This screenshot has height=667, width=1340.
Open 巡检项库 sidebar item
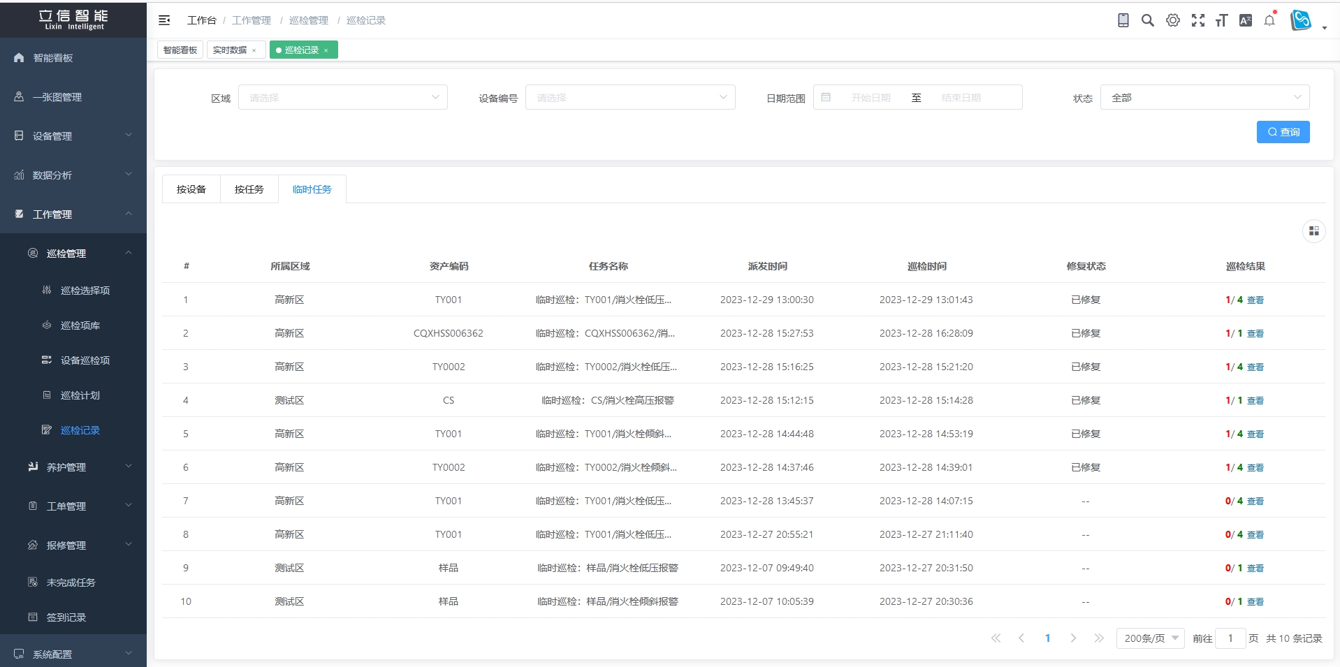tap(73, 325)
